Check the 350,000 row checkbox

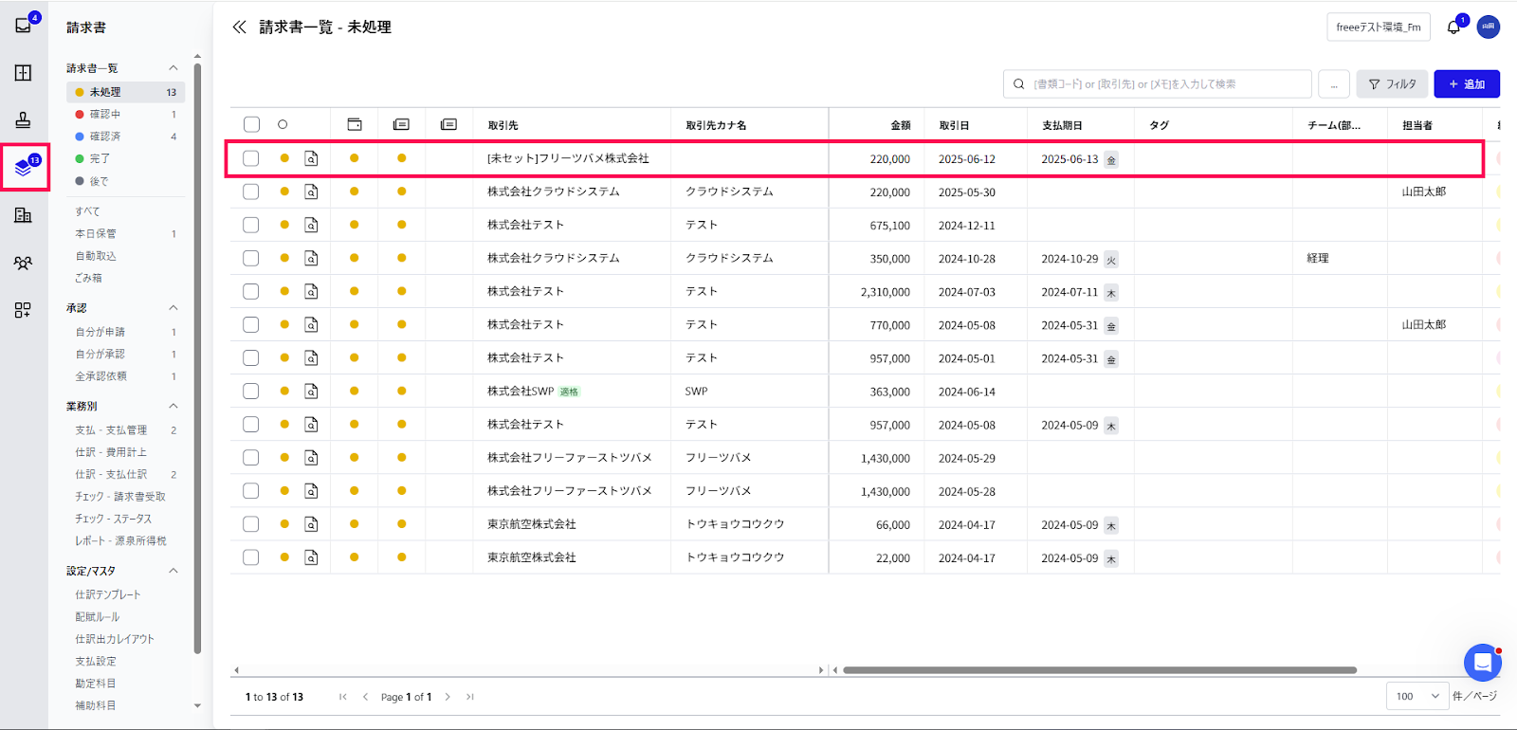pyautogui.click(x=251, y=258)
